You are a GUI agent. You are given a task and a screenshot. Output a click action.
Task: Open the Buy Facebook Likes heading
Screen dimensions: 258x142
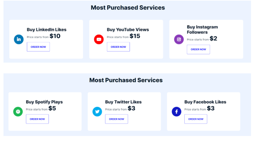tap(205, 102)
